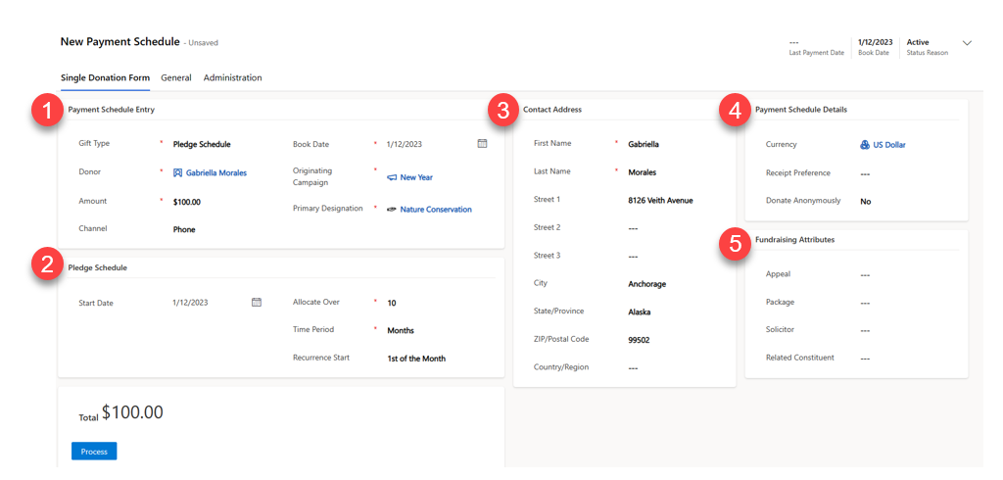Click the Payment Schedule Entry section heading

(x=112, y=110)
